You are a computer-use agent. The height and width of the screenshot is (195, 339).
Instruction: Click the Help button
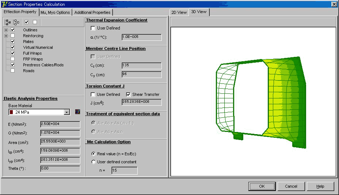320,186
